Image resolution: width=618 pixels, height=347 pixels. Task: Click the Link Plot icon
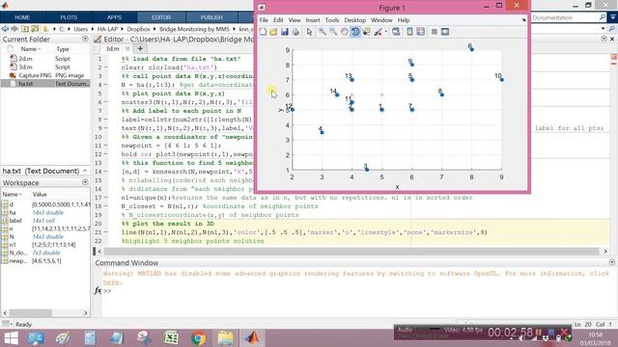(396, 32)
